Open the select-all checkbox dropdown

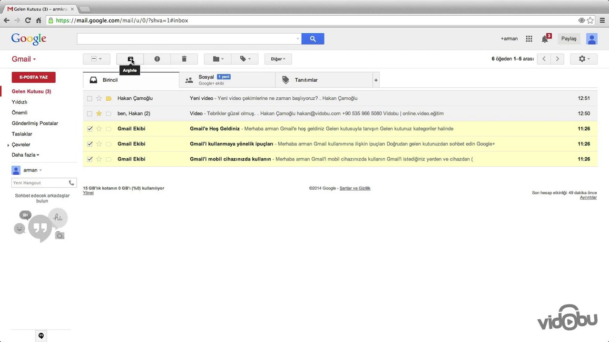pos(97,59)
